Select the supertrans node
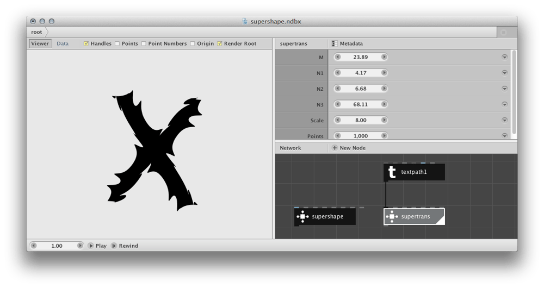 tap(414, 217)
